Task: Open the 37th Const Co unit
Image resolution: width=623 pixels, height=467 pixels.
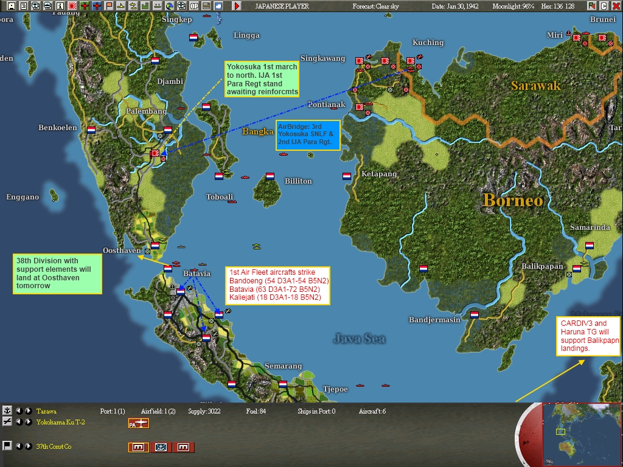Action: [x=54, y=446]
